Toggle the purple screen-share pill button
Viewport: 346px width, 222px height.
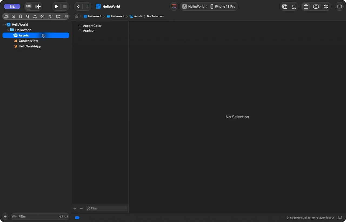pyautogui.click(x=12, y=6)
